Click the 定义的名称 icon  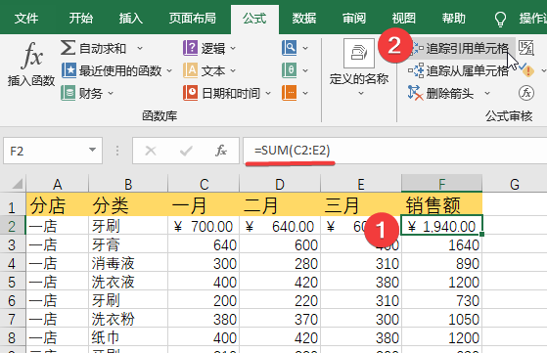359,53
